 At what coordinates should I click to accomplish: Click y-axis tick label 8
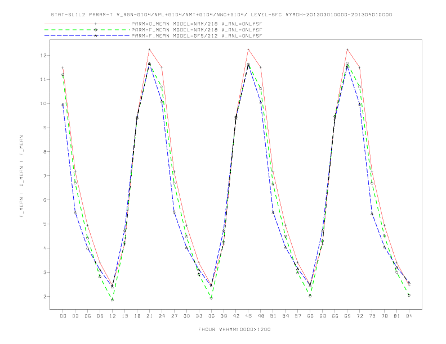(x=44, y=152)
